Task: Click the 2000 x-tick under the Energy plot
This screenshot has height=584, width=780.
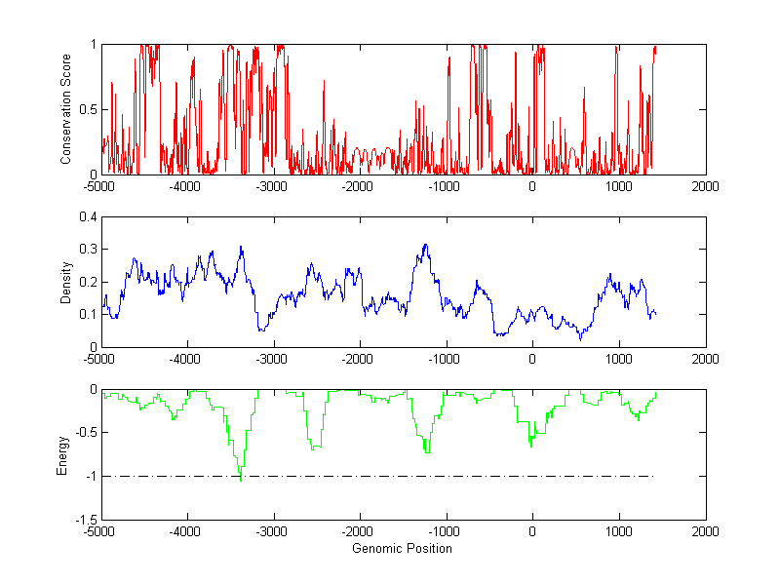Action: point(705,532)
